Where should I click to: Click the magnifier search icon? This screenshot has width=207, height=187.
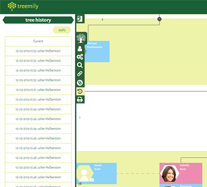click(x=80, y=65)
